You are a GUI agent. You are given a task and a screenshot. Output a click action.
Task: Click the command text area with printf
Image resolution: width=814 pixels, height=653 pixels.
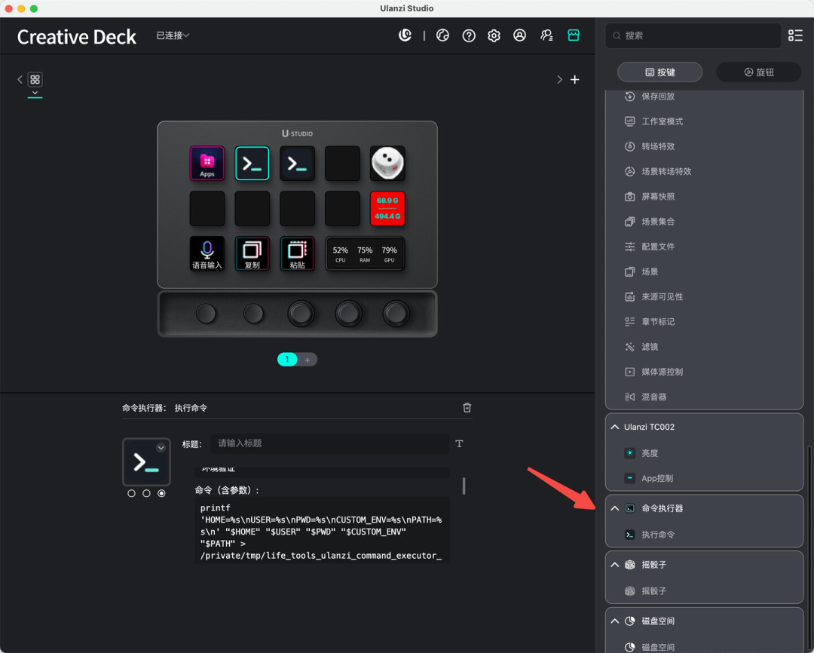coord(322,530)
